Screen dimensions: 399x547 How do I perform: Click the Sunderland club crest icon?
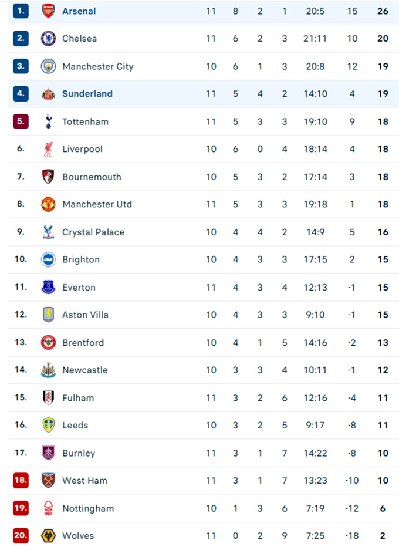point(48,94)
